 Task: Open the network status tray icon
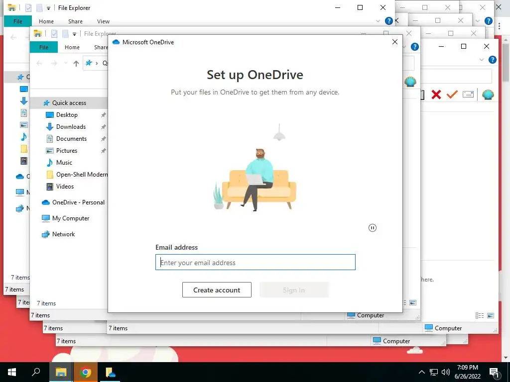point(434,372)
